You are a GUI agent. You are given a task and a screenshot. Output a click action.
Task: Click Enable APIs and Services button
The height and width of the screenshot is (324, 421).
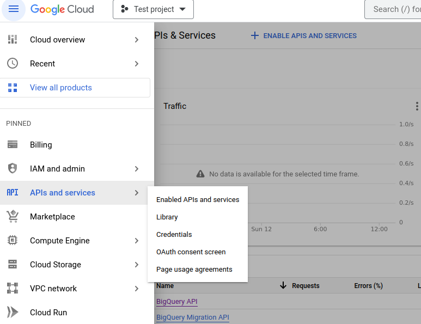tap(304, 36)
